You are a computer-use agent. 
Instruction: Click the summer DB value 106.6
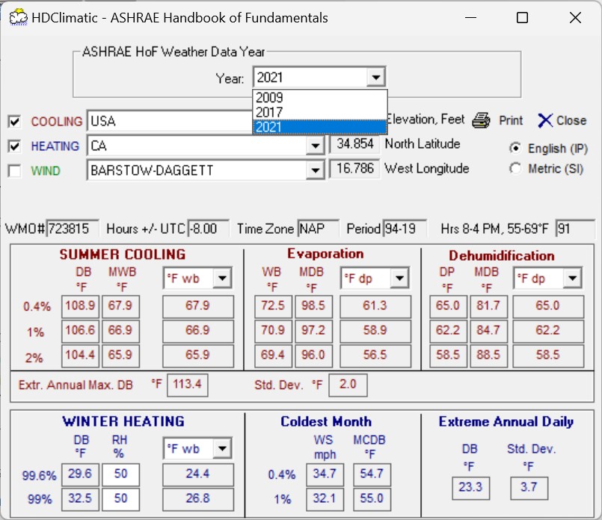pos(80,330)
